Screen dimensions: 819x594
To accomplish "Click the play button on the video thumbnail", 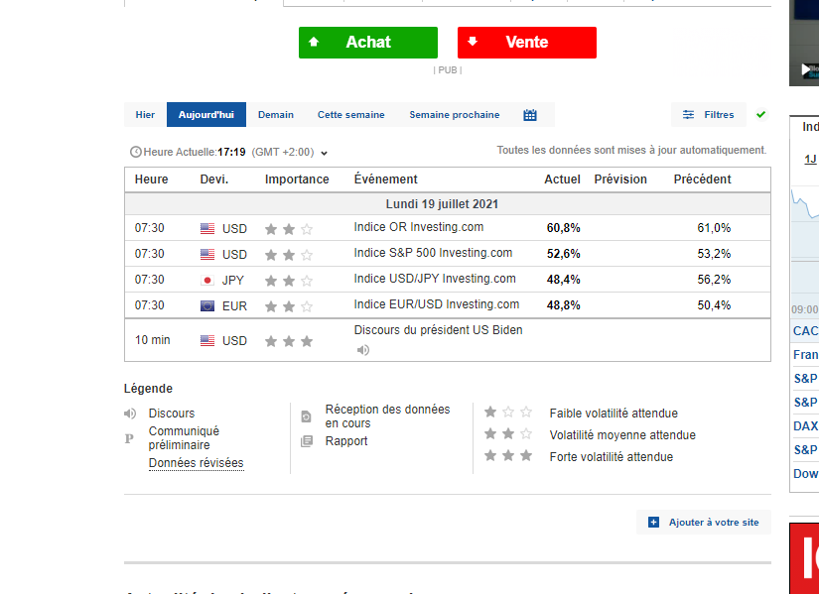I will (x=805, y=69).
